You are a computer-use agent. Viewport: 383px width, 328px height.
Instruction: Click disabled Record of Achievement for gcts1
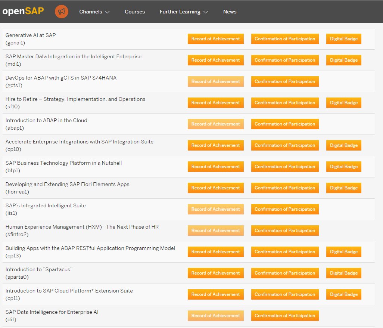[x=216, y=81]
